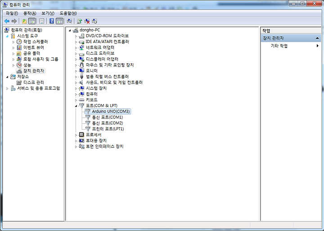
Task: Click the Disable device down-arrow icon
Action: (94, 21)
